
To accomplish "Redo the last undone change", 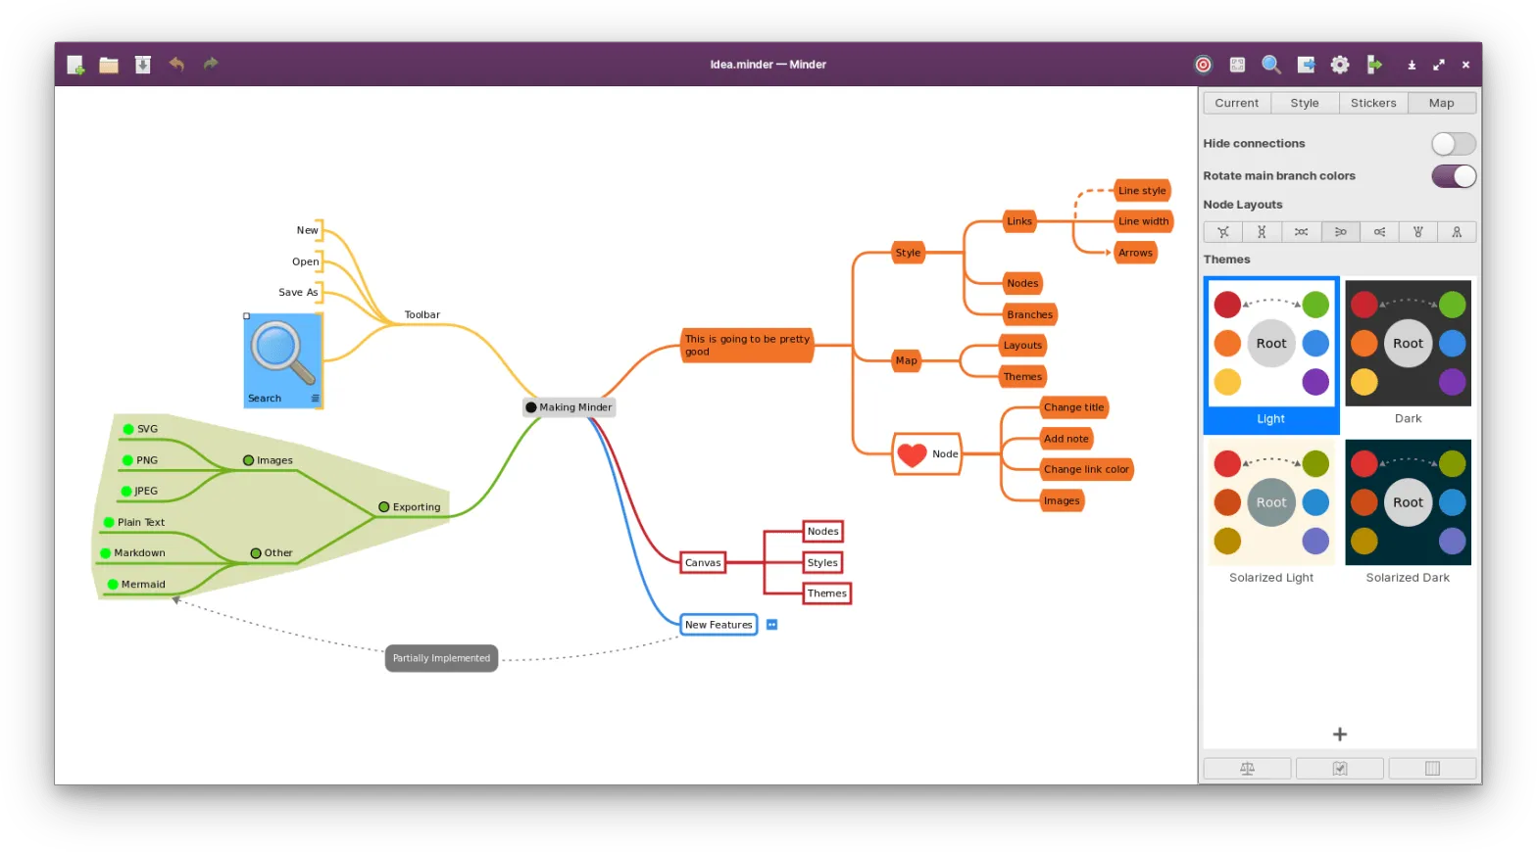I will point(211,65).
